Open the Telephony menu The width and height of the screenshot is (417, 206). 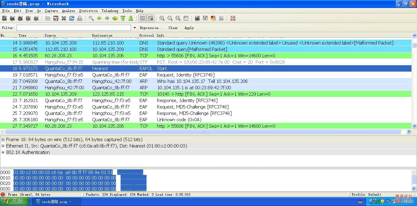click(110, 11)
